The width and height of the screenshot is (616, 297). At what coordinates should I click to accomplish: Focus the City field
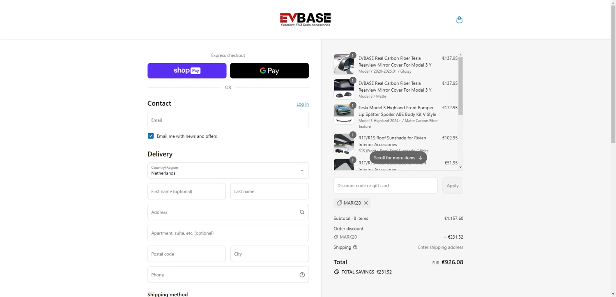(x=269, y=254)
